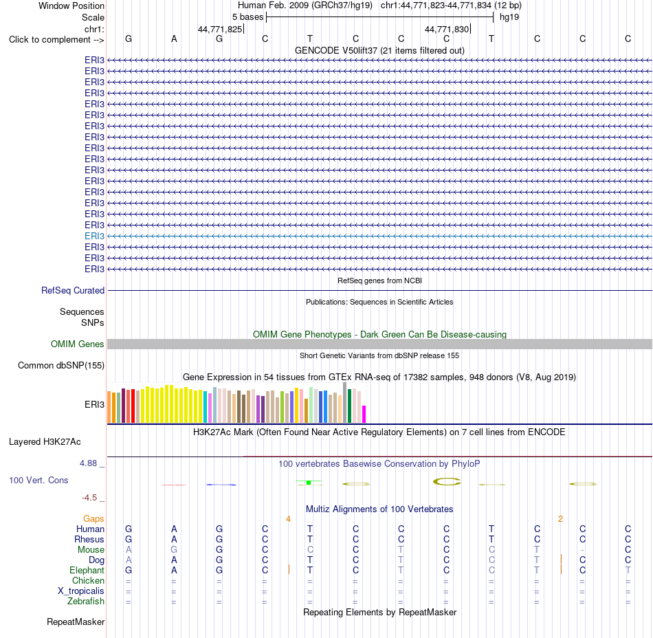Click position text chr1:44,771,823-44,771,834 (12 bp)
The height and width of the screenshot is (638, 653).
click(451, 5)
